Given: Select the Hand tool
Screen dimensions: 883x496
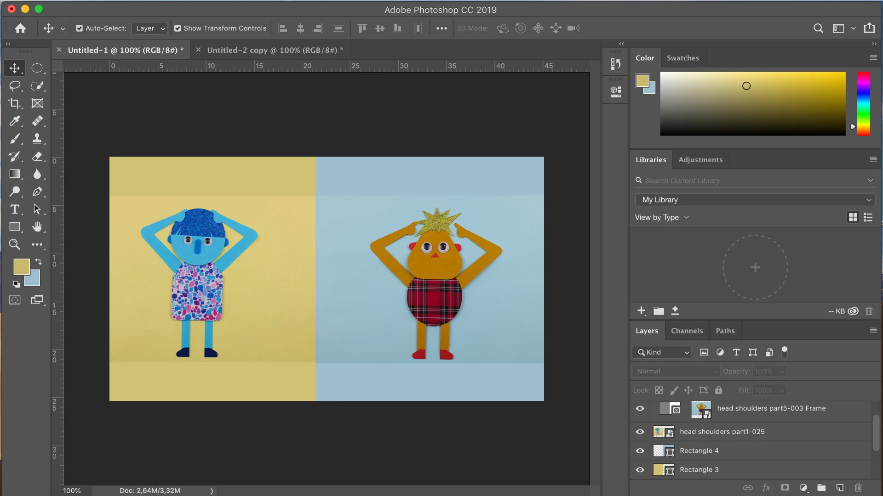Looking at the screenshot, I should pyautogui.click(x=37, y=227).
